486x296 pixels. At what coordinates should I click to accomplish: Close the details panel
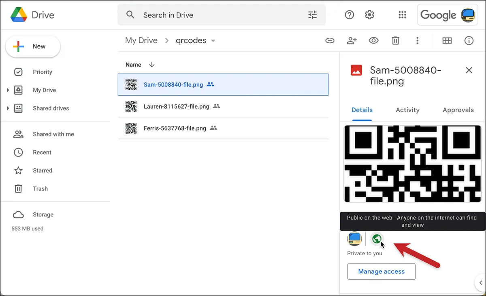469,70
